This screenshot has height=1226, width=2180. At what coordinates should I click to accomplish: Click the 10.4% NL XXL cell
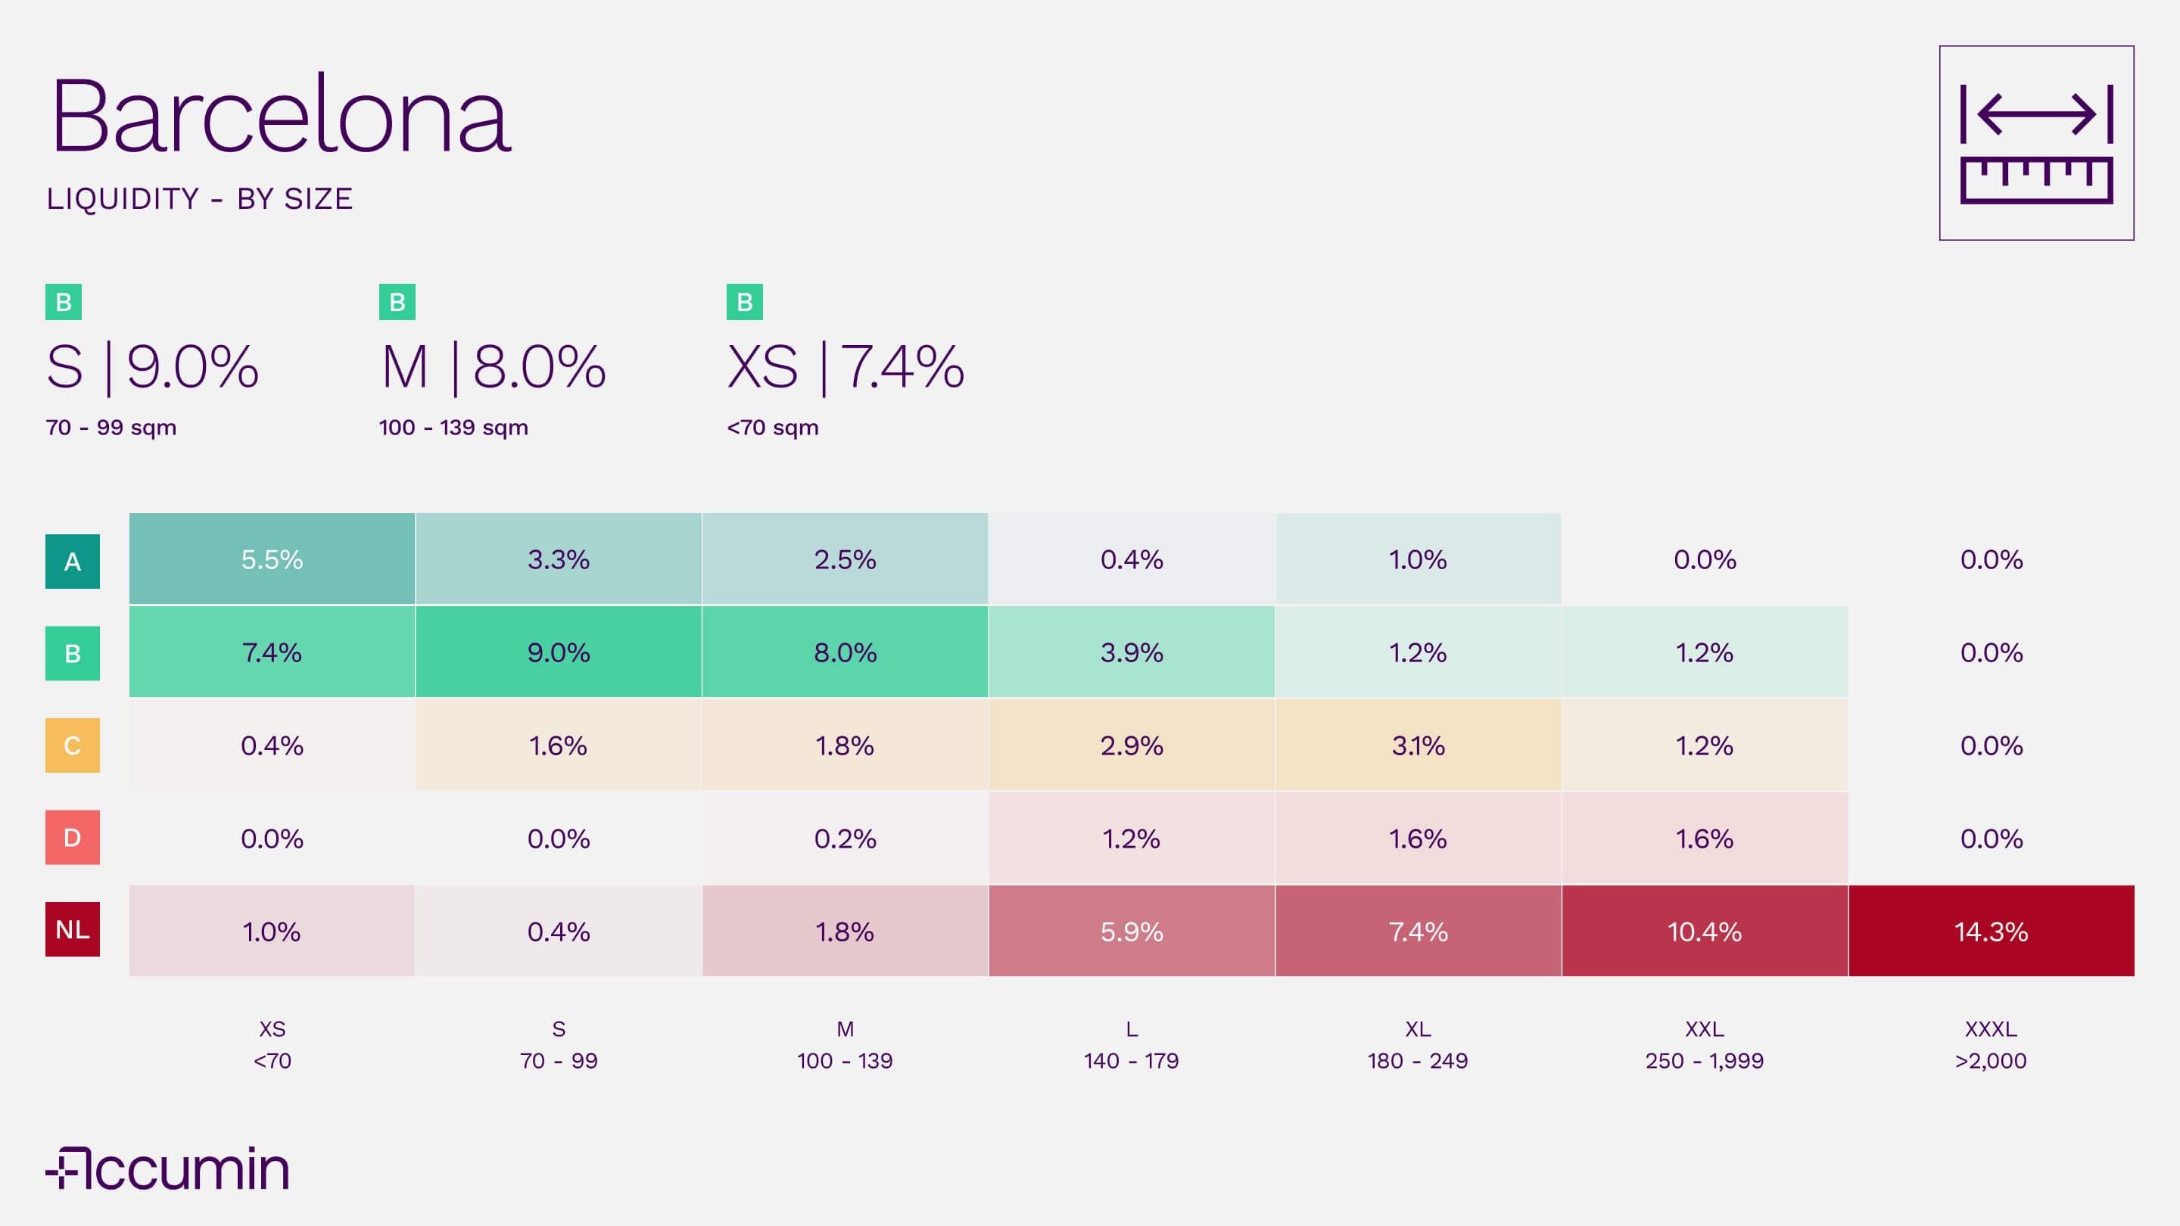click(1705, 932)
